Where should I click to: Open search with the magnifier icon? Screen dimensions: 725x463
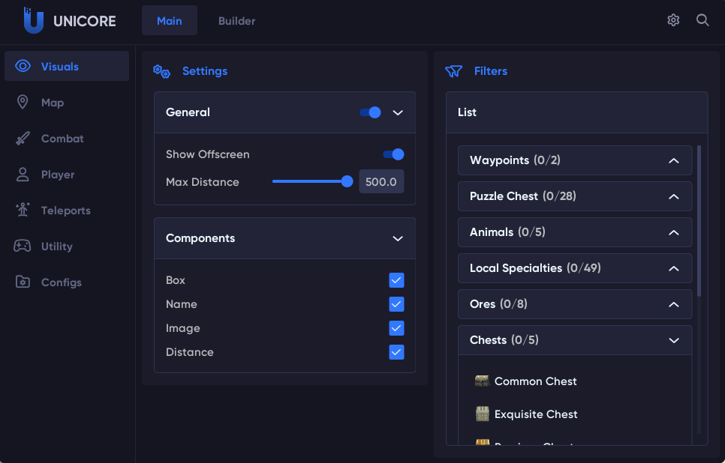coord(702,20)
